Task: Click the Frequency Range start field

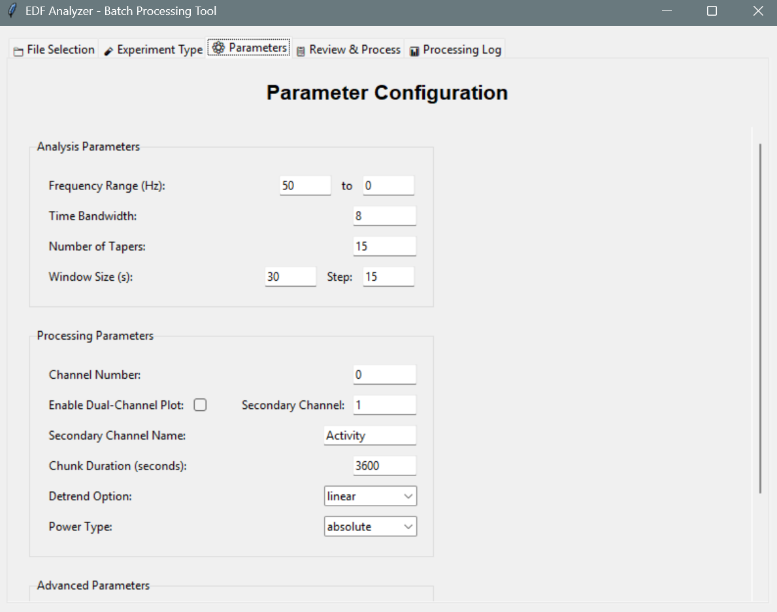Action: tap(305, 185)
